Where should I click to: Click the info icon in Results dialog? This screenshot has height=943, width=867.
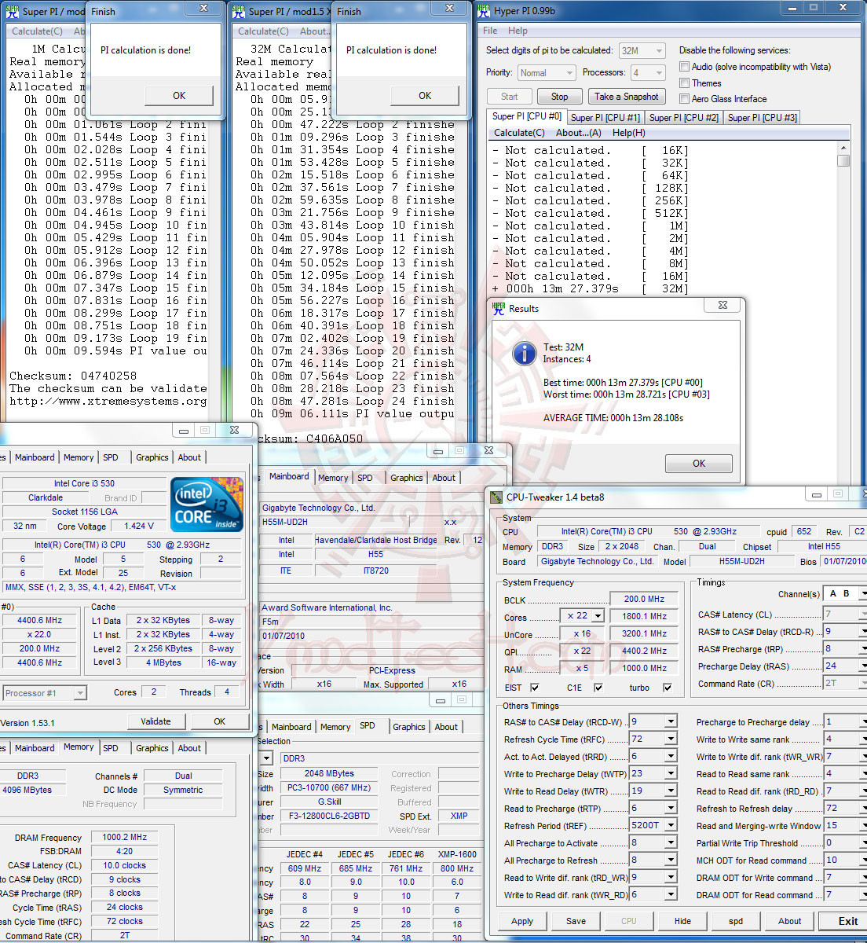tap(524, 354)
